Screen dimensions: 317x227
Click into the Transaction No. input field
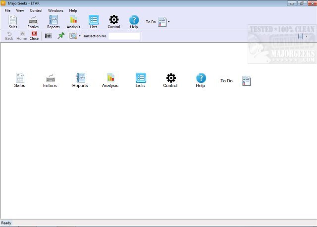(x=124, y=36)
